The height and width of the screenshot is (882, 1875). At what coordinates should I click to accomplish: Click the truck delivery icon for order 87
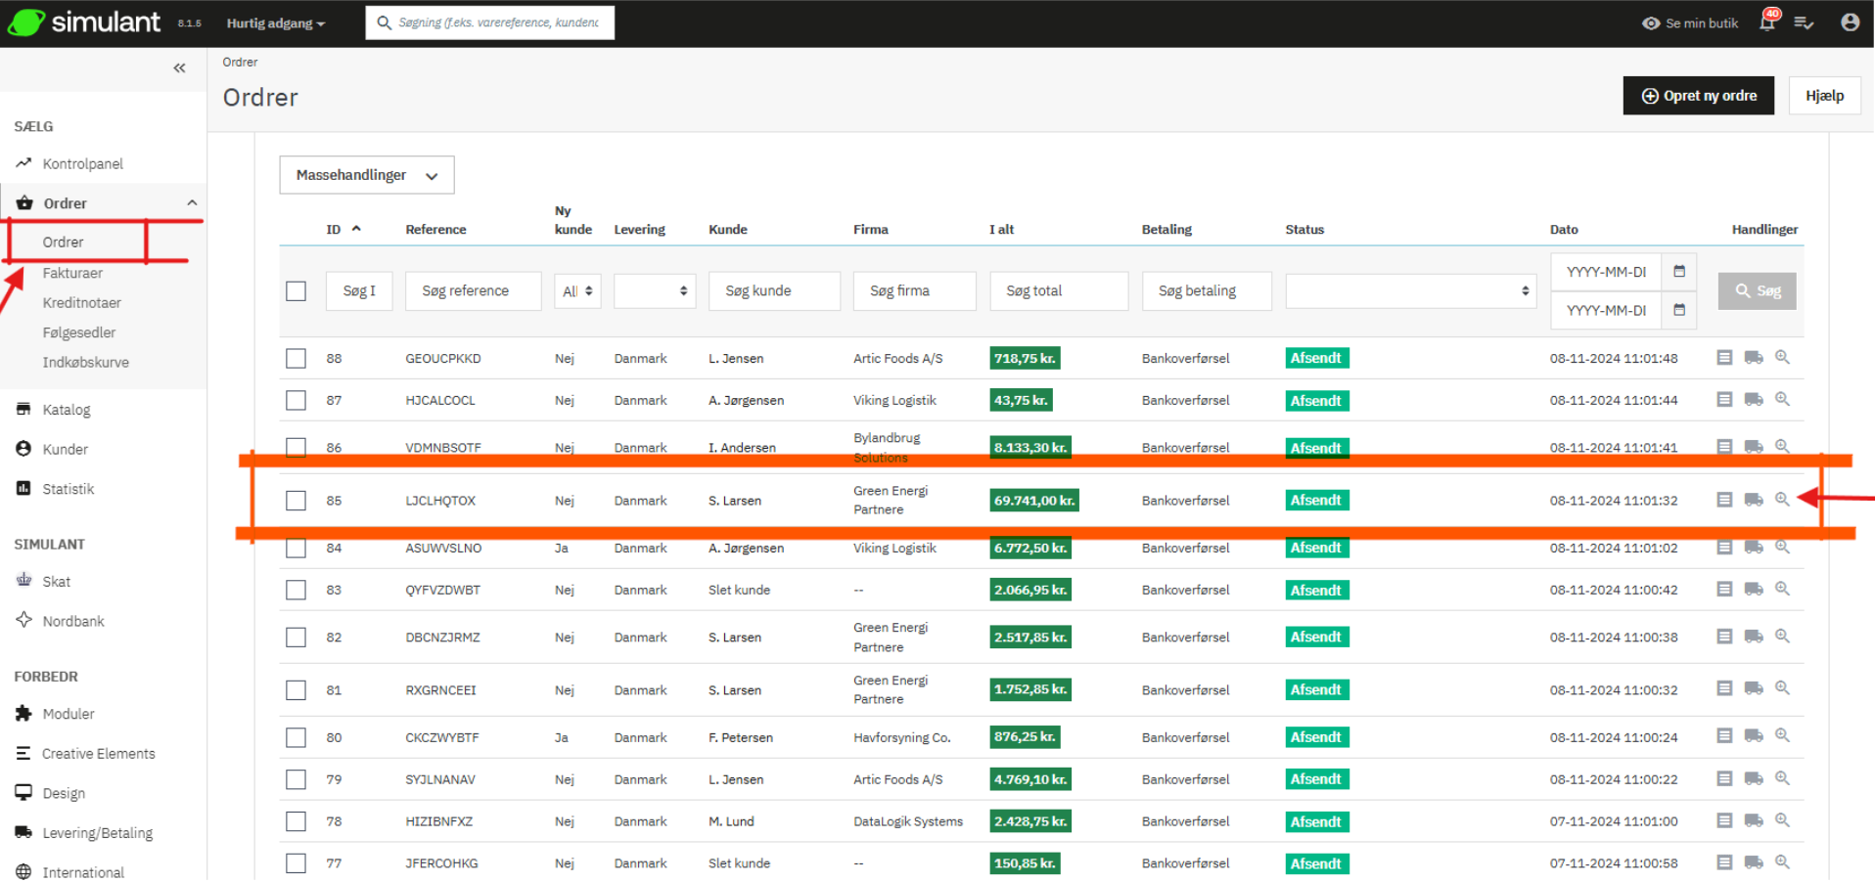[1754, 400]
